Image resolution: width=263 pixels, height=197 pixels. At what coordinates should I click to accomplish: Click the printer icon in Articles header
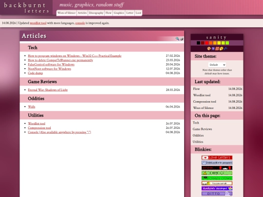pyautogui.click(x=182, y=39)
